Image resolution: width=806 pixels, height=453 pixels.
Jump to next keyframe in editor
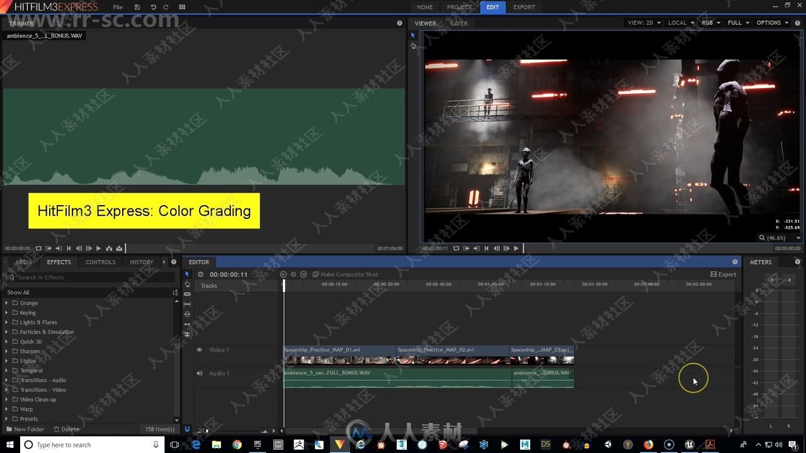[x=304, y=274]
